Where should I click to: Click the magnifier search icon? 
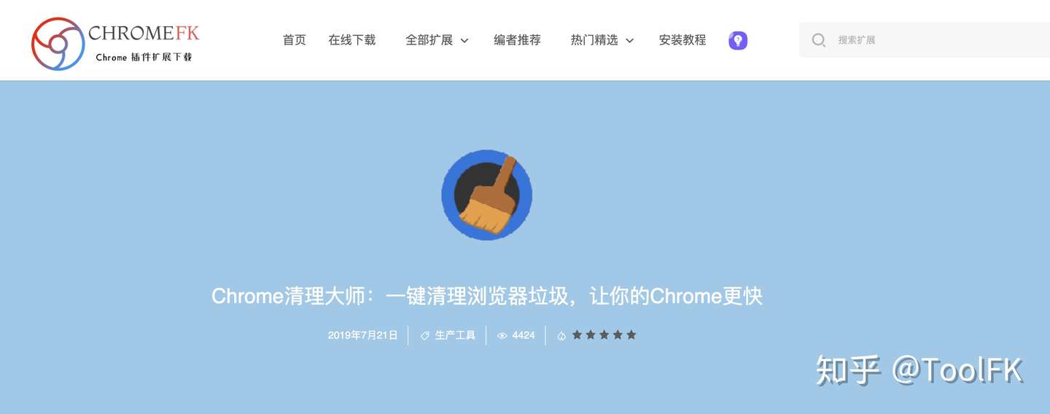click(819, 40)
